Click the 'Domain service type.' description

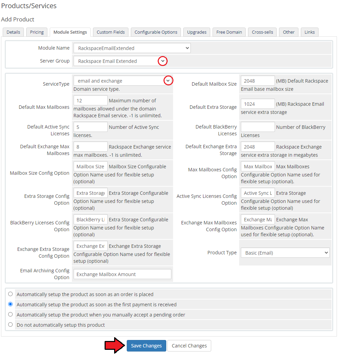coord(97,89)
